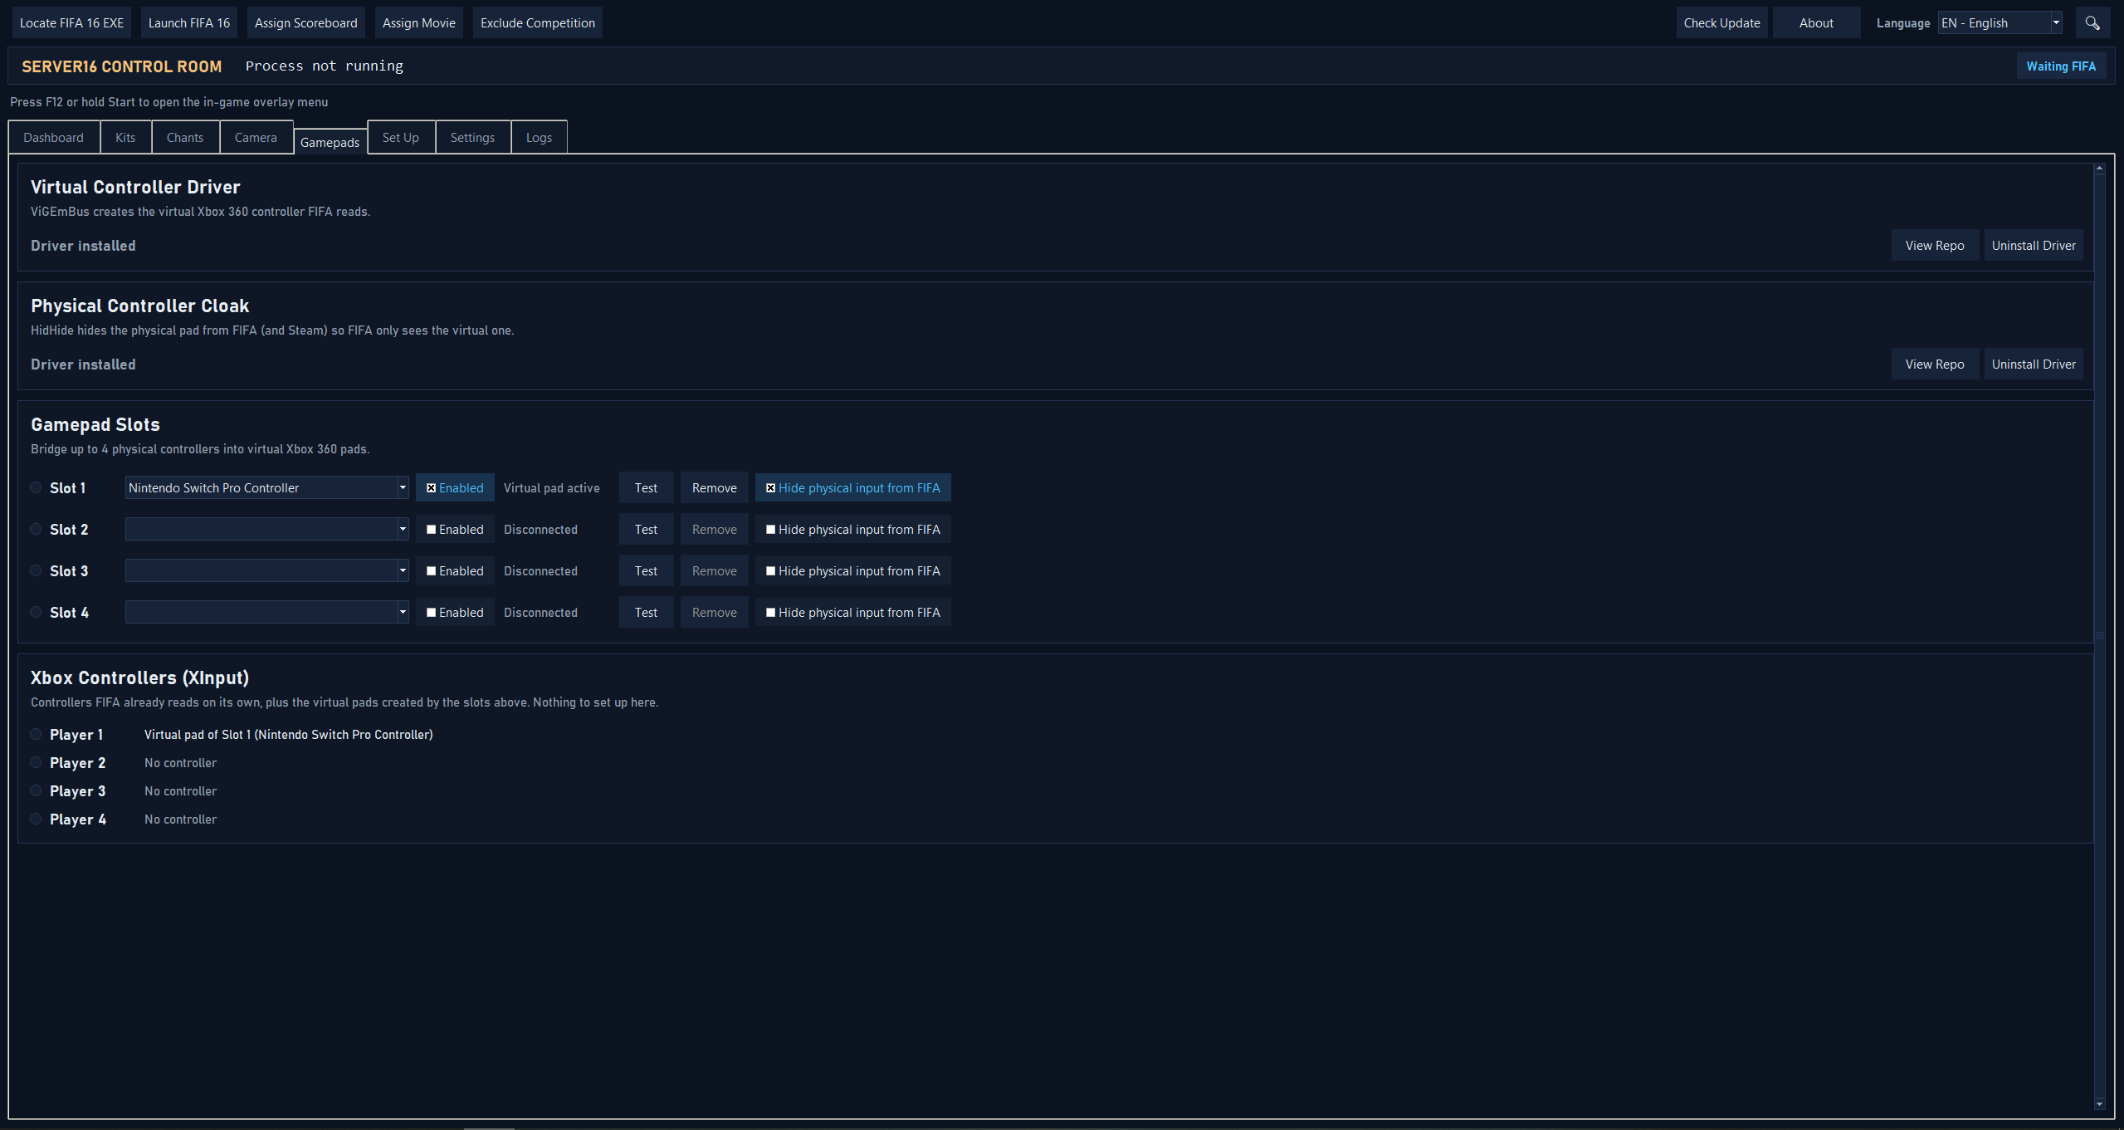Uncheck Enabled for Slot 1
The height and width of the screenshot is (1130, 2124).
pyautogui.click(x=455, y=488)
